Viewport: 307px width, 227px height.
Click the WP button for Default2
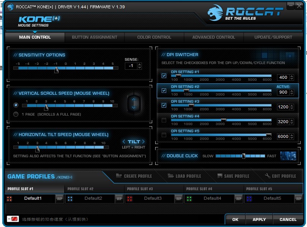coord(119,199)
